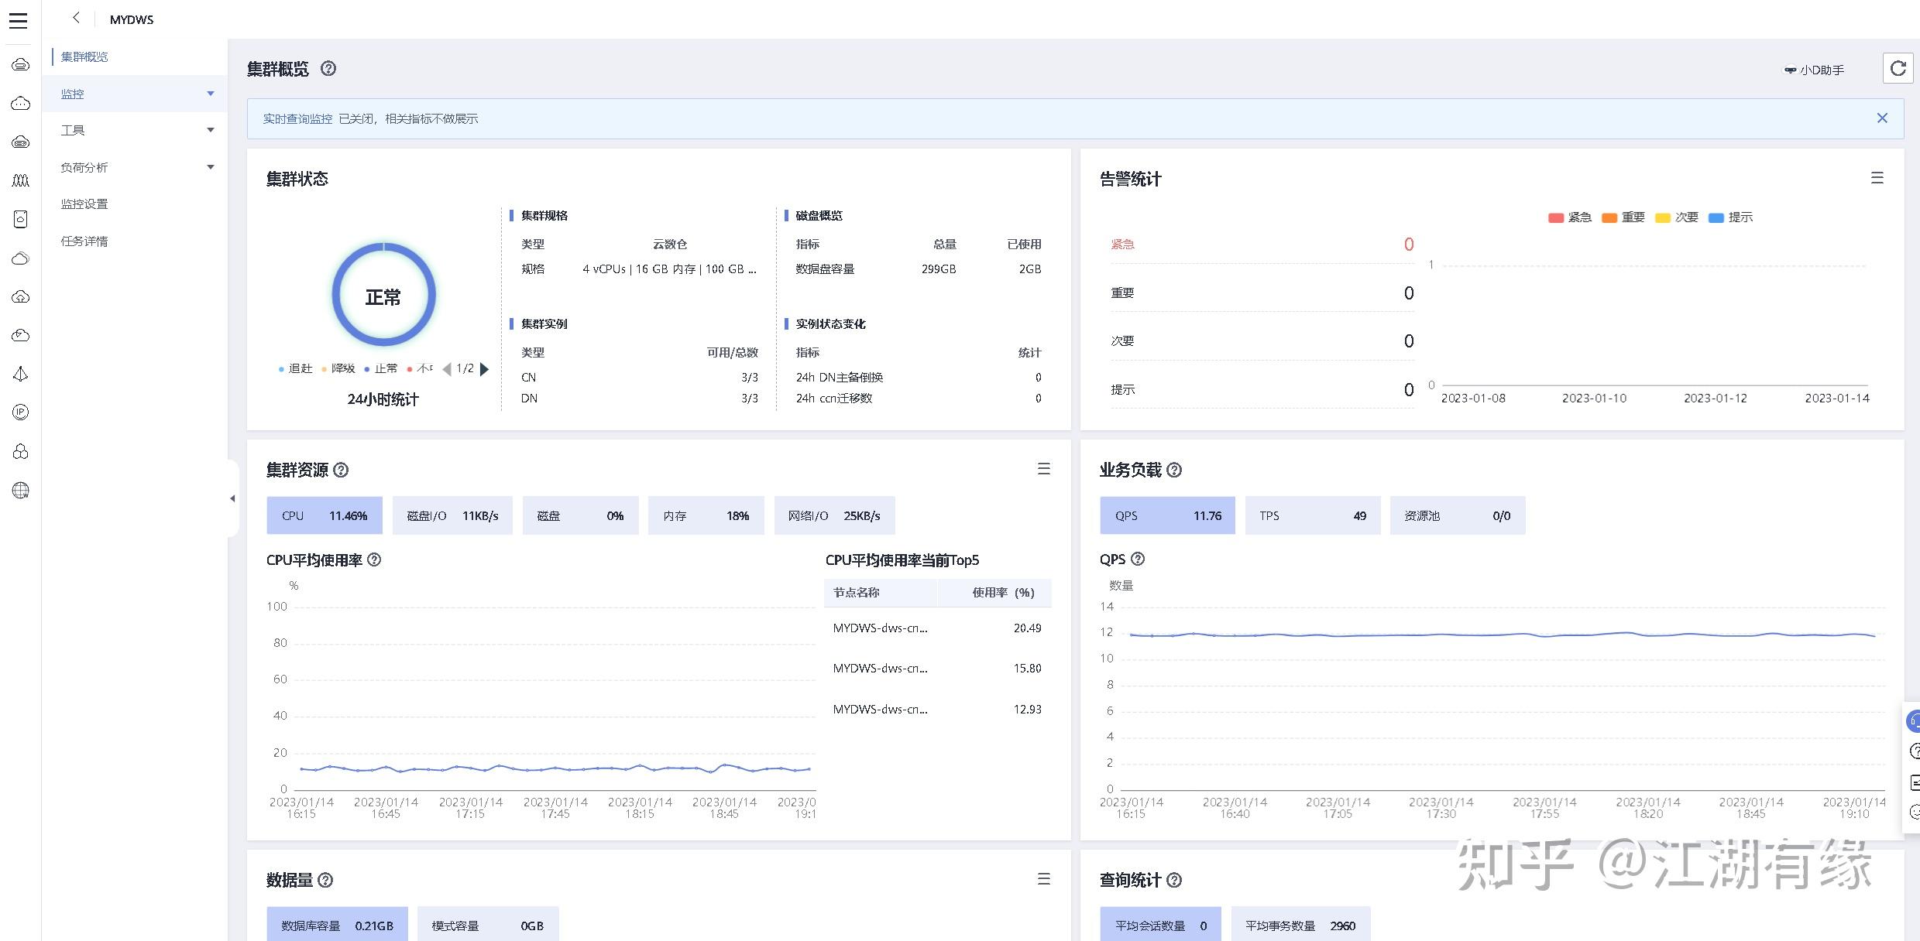Viewport: 1920px width, 941px height.
Task: Select the 内存 18% tab
Action: (706, 515)
